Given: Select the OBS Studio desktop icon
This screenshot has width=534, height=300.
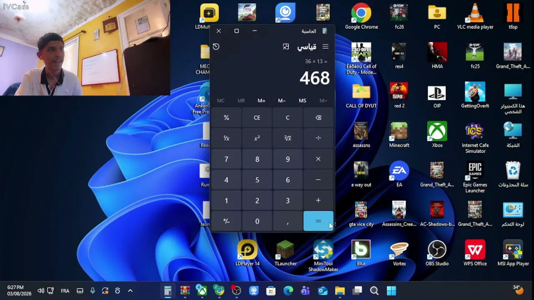Looking at the screenshot, I should (x=437, y=253).
